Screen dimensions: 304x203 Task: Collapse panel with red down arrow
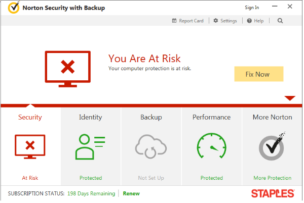click(290, 98)
